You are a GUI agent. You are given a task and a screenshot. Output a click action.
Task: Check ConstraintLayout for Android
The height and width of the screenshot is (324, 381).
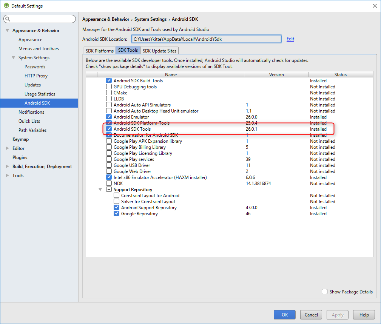(116, 196)
